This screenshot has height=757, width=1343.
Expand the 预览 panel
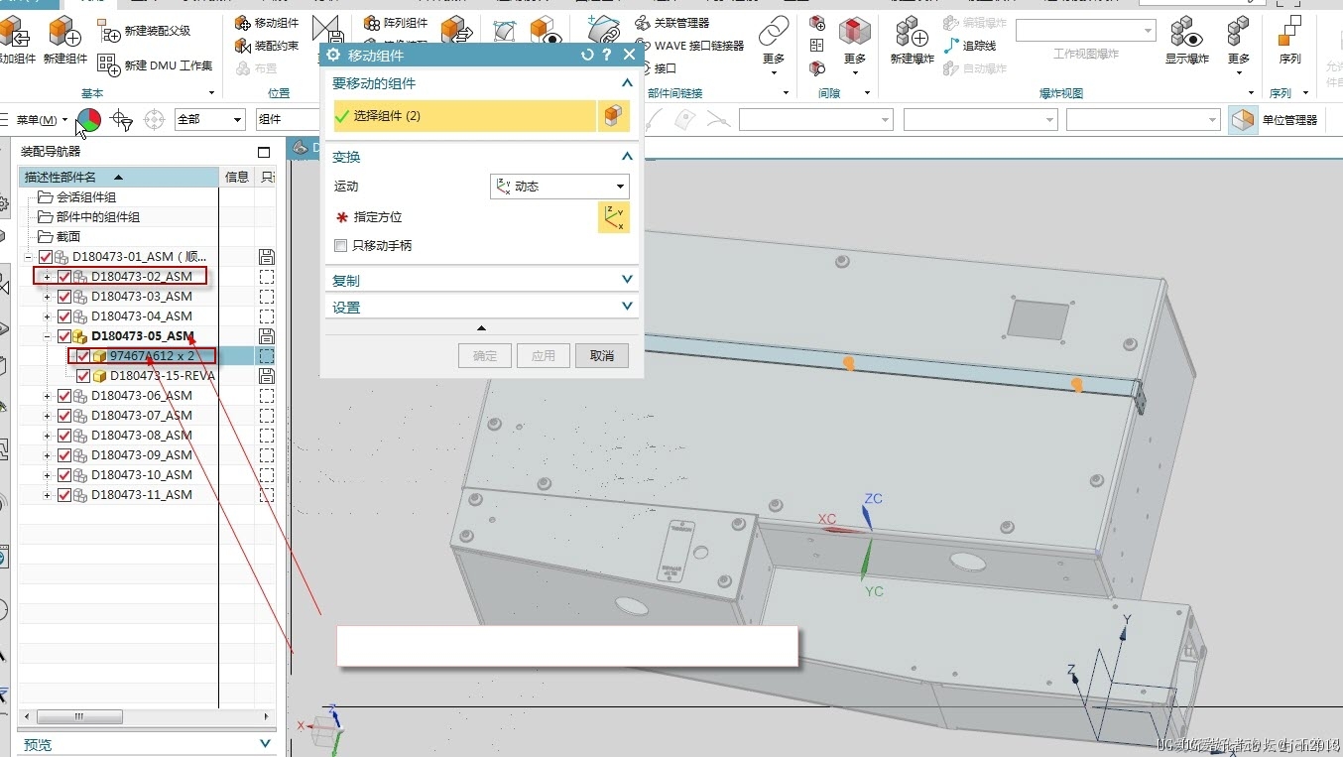click(265, 744)
